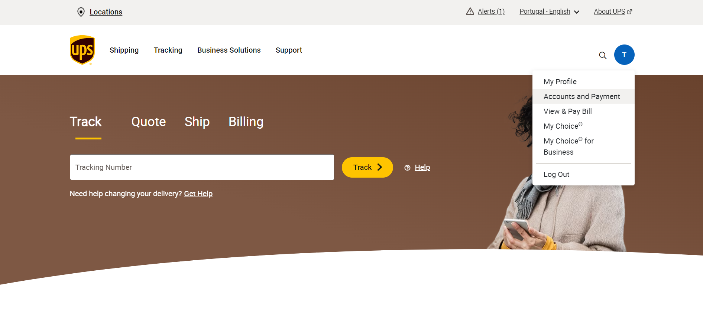Follow the Get Help link
703x310 pixels.
point(198,194)
